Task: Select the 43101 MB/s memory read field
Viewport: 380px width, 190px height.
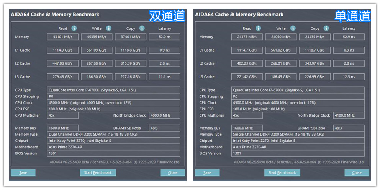Action: [63, 37]
